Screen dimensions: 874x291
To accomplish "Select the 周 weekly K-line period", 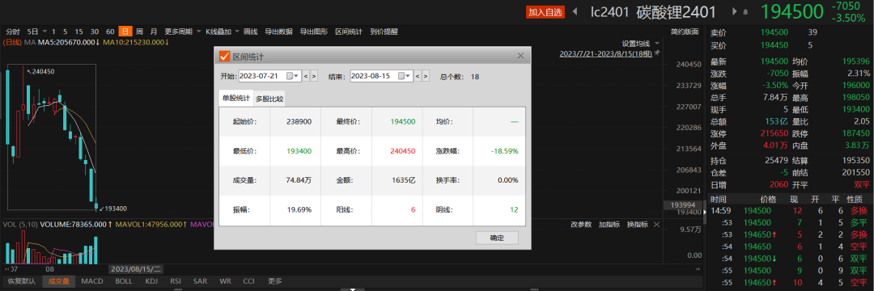I will tap(139, 32).
